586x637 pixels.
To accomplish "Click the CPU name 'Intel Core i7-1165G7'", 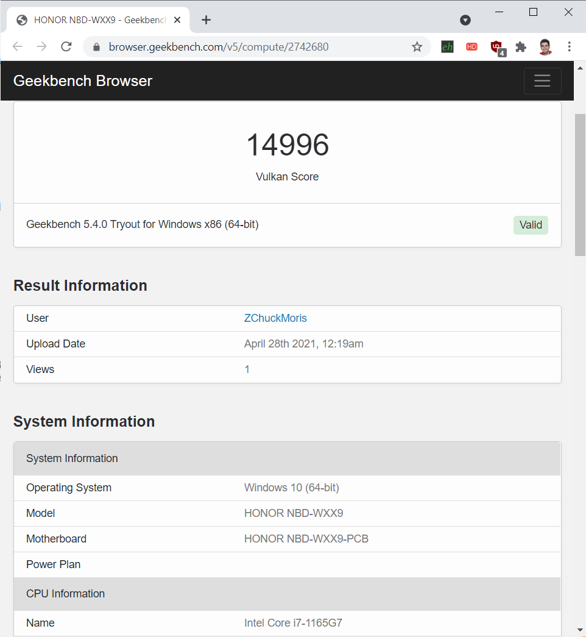I will click(293, 623).
